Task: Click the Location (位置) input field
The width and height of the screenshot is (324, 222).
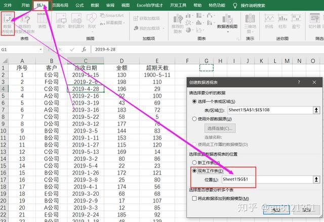Action: [267, 180]
